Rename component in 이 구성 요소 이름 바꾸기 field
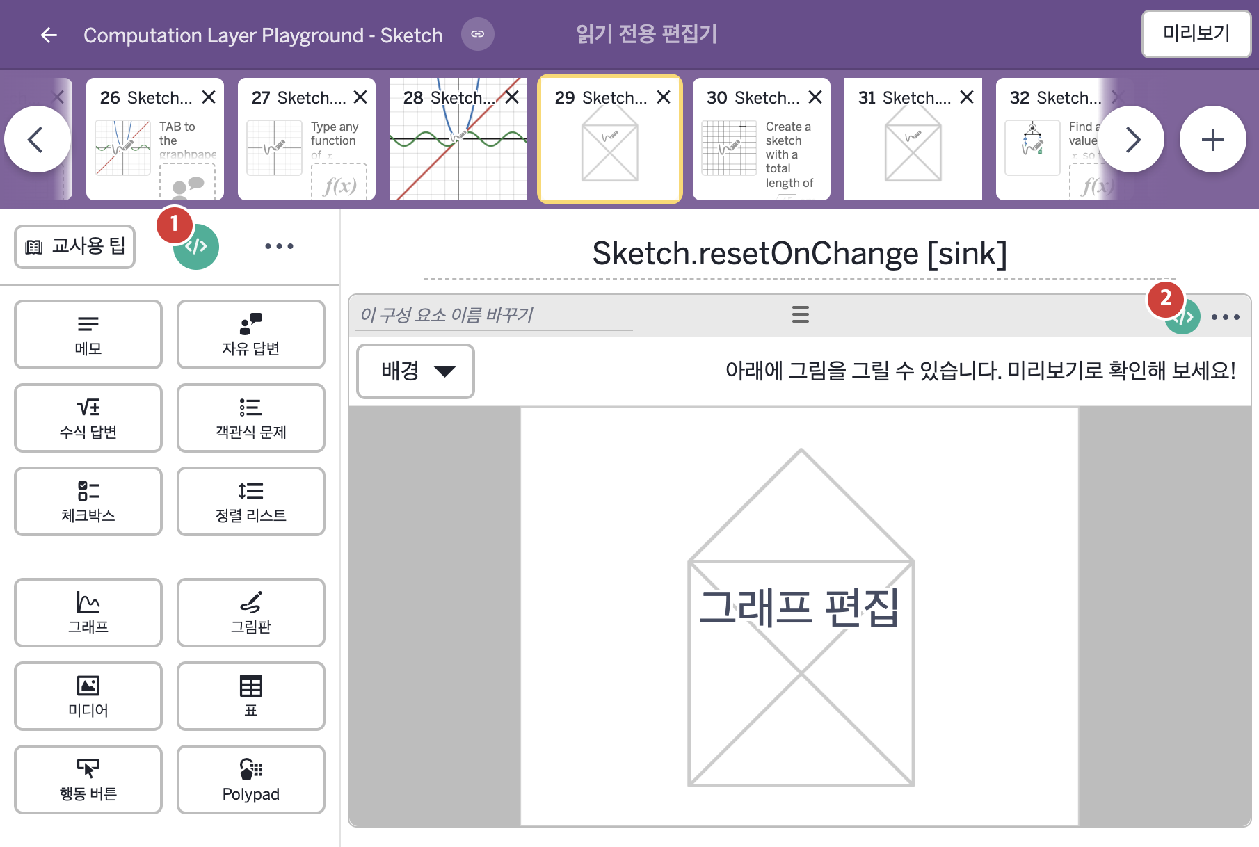 495,315
